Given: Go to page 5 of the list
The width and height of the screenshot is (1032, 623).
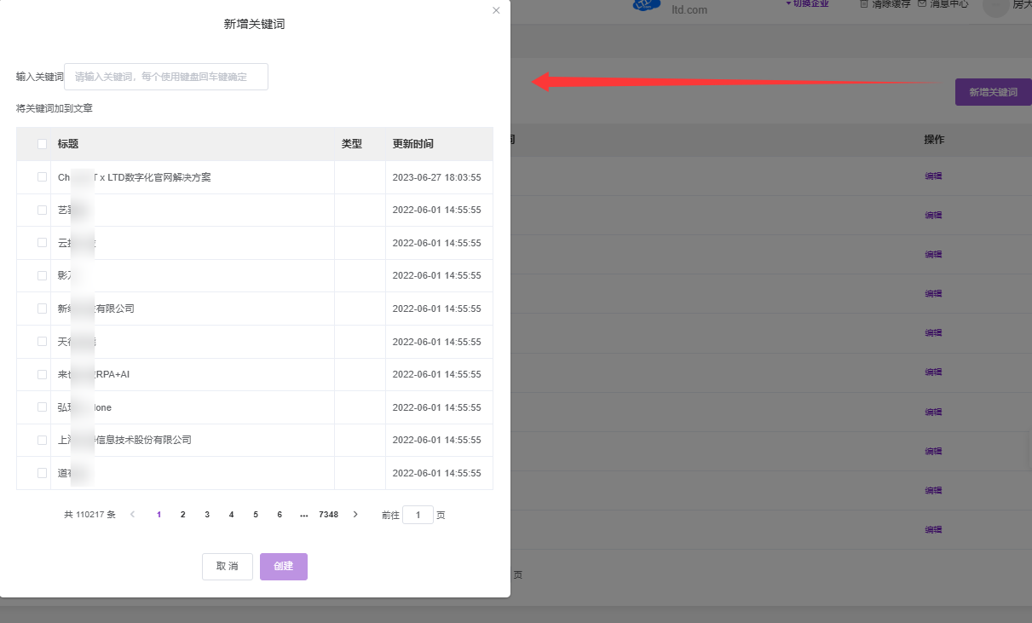Looking at the screenshot, I should point(255,515).
